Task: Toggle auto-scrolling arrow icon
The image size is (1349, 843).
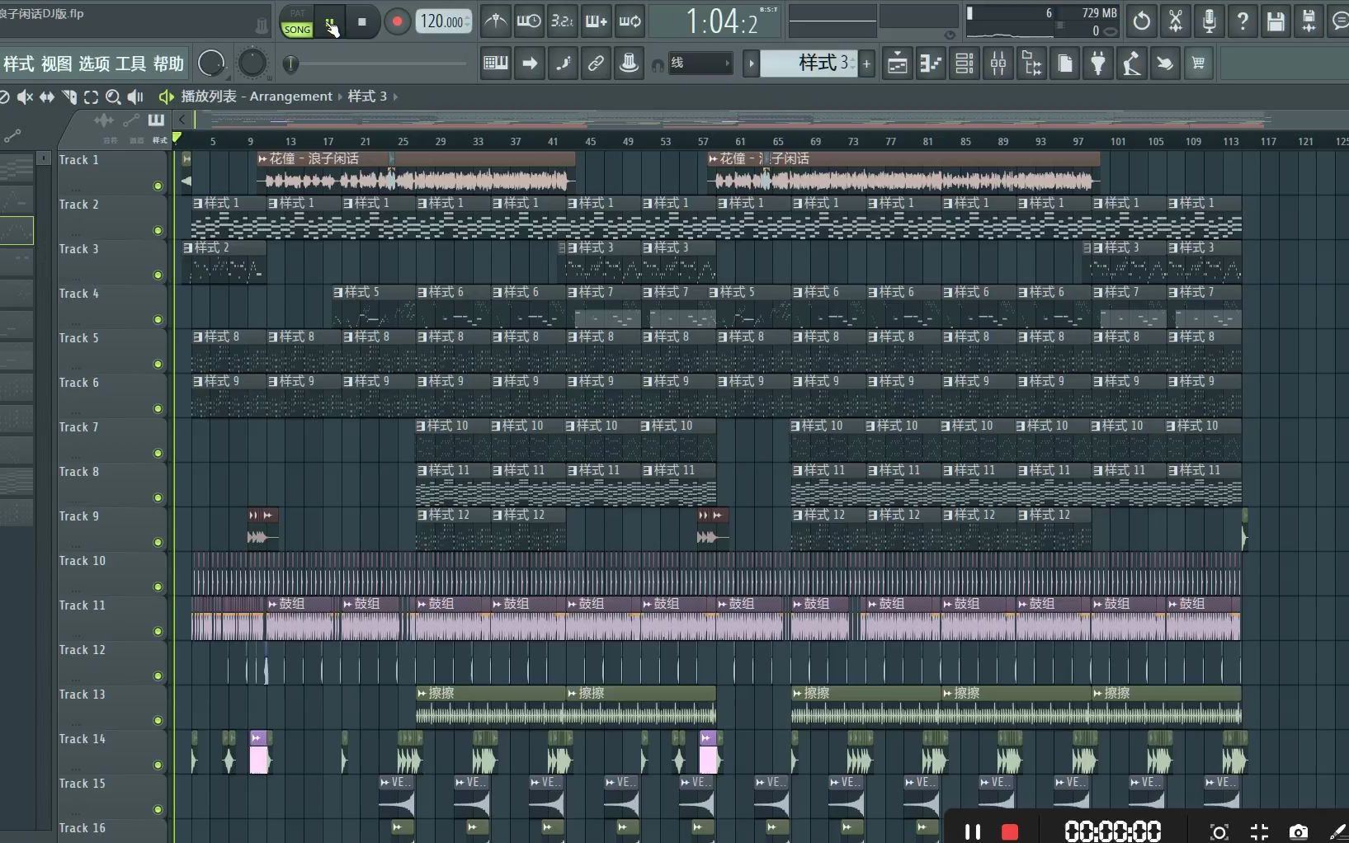Action: (530, 64)
